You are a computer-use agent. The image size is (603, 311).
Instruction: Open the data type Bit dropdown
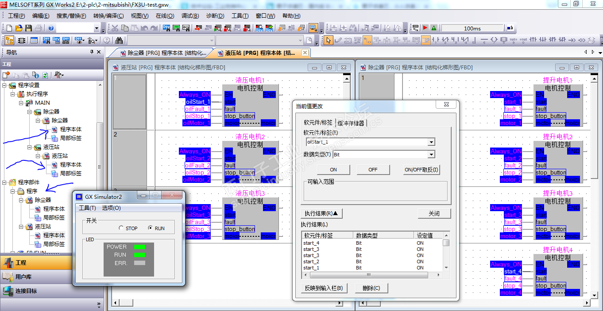pos(432,155)
